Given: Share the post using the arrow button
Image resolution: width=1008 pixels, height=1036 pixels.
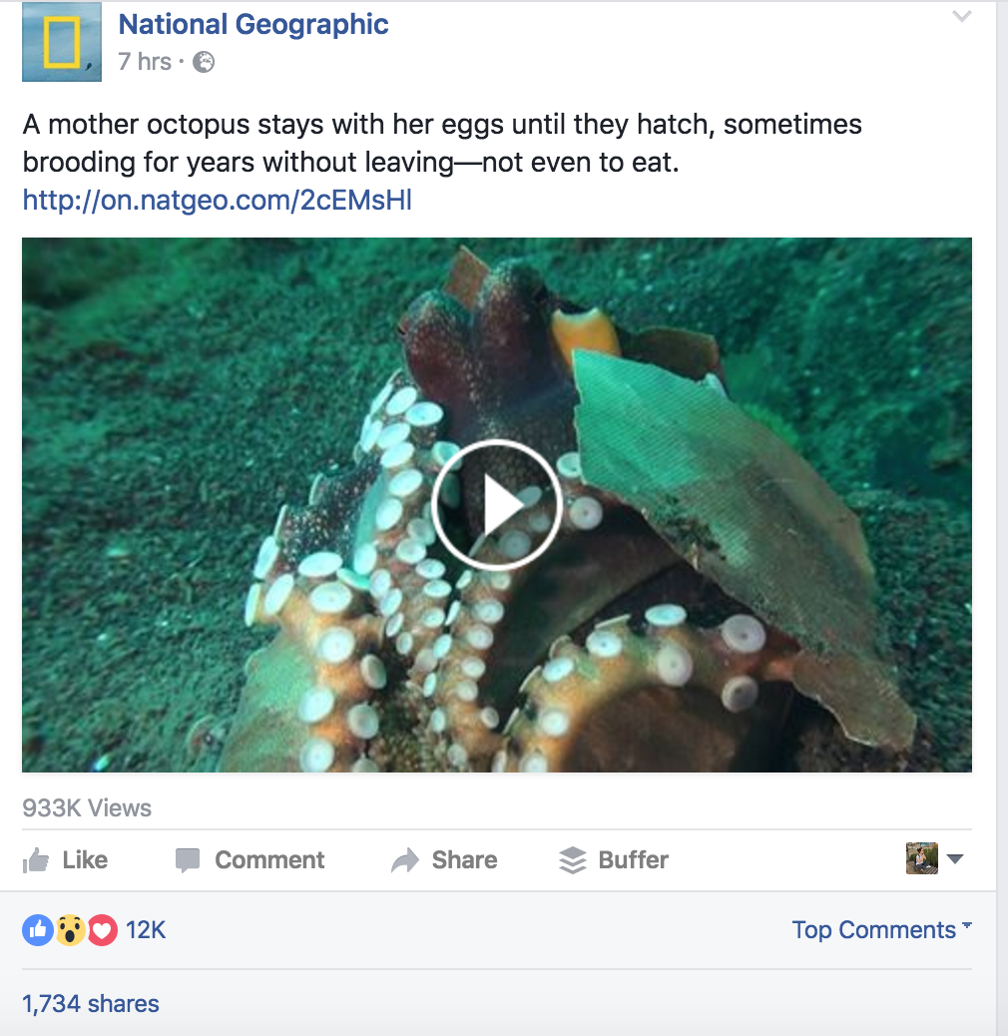Looking at the screenshot, I should pyautogui.click(x=445, y=860).
